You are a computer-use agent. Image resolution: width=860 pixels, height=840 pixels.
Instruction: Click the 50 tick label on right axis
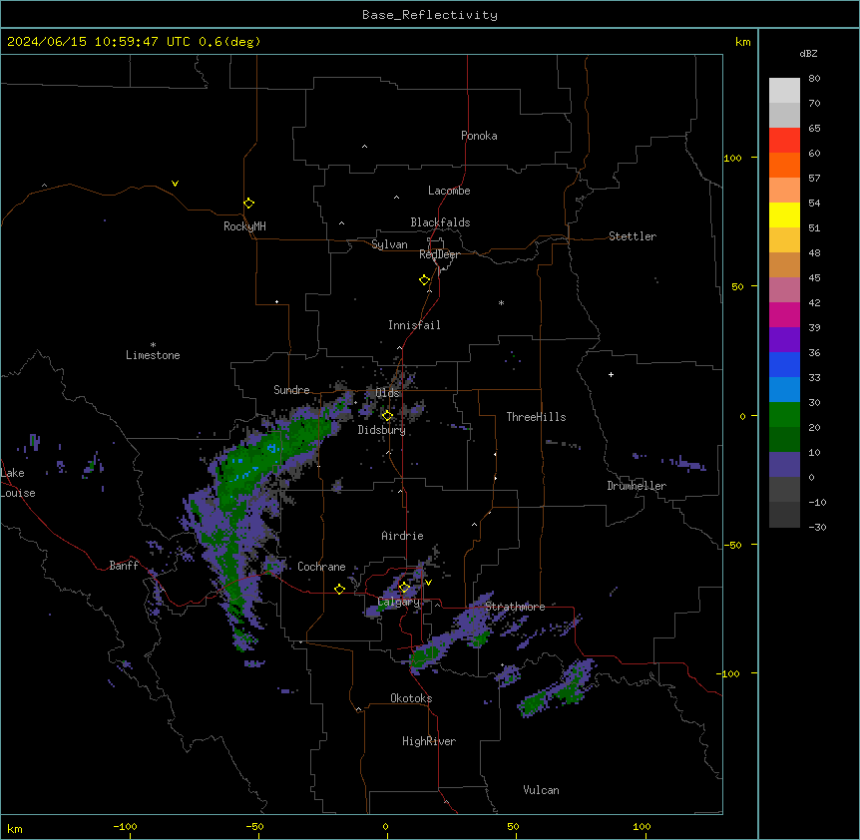pyautogui.click(x=737, y=286)
